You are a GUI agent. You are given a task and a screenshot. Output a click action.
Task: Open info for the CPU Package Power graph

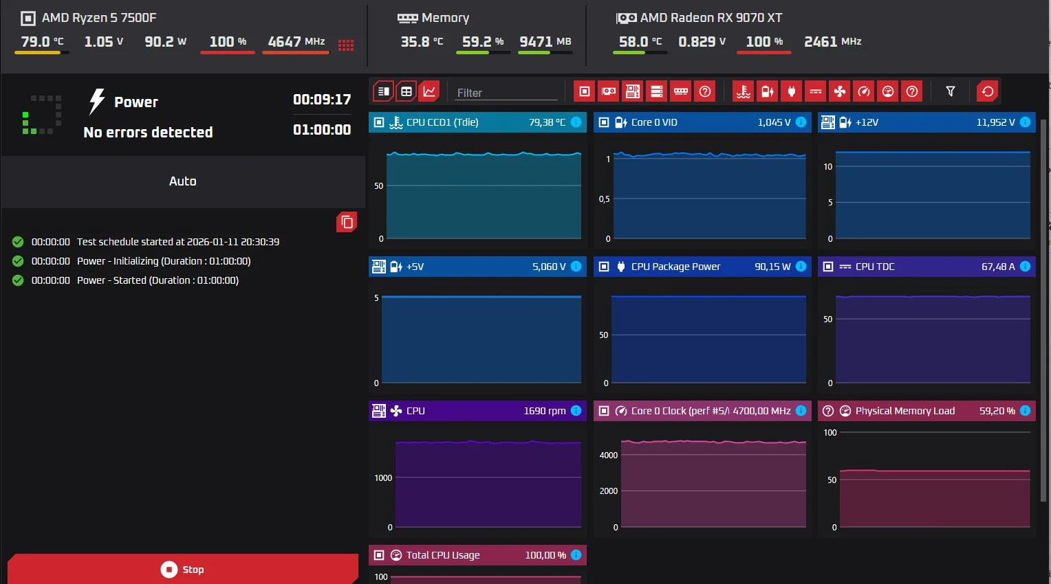click(801, 267)
